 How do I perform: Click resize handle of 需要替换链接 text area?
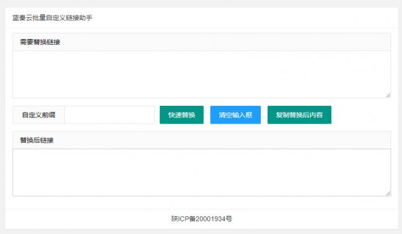point(388,95)
